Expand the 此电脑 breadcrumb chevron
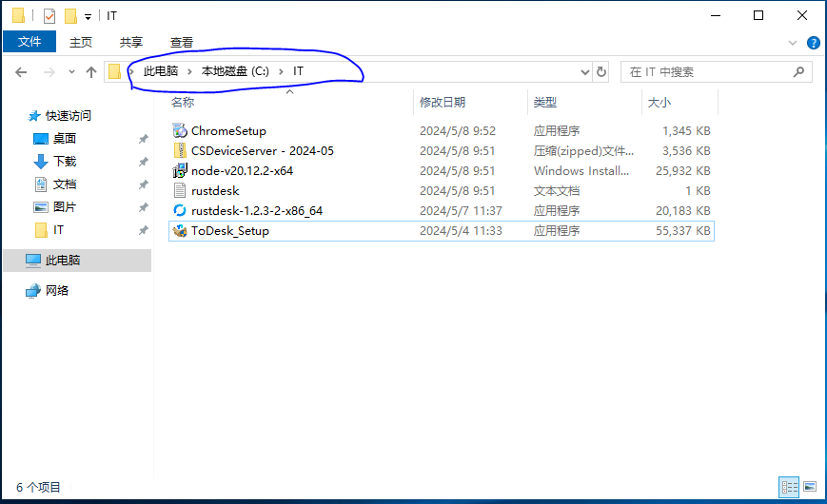827x504 pixels. [x=189, y=71]
